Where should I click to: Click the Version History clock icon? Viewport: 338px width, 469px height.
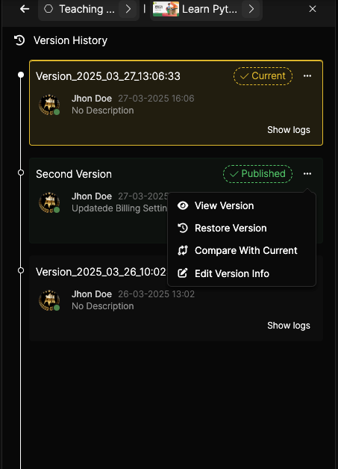click(19, 40)
